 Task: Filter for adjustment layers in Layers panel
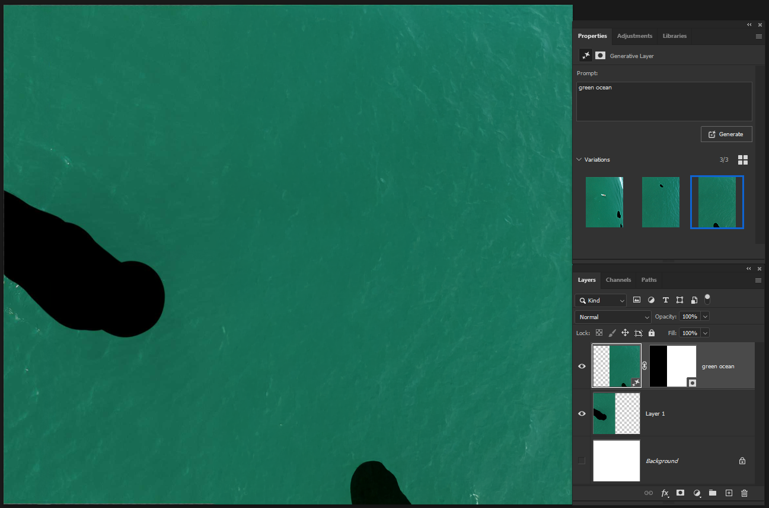(651, 300)
